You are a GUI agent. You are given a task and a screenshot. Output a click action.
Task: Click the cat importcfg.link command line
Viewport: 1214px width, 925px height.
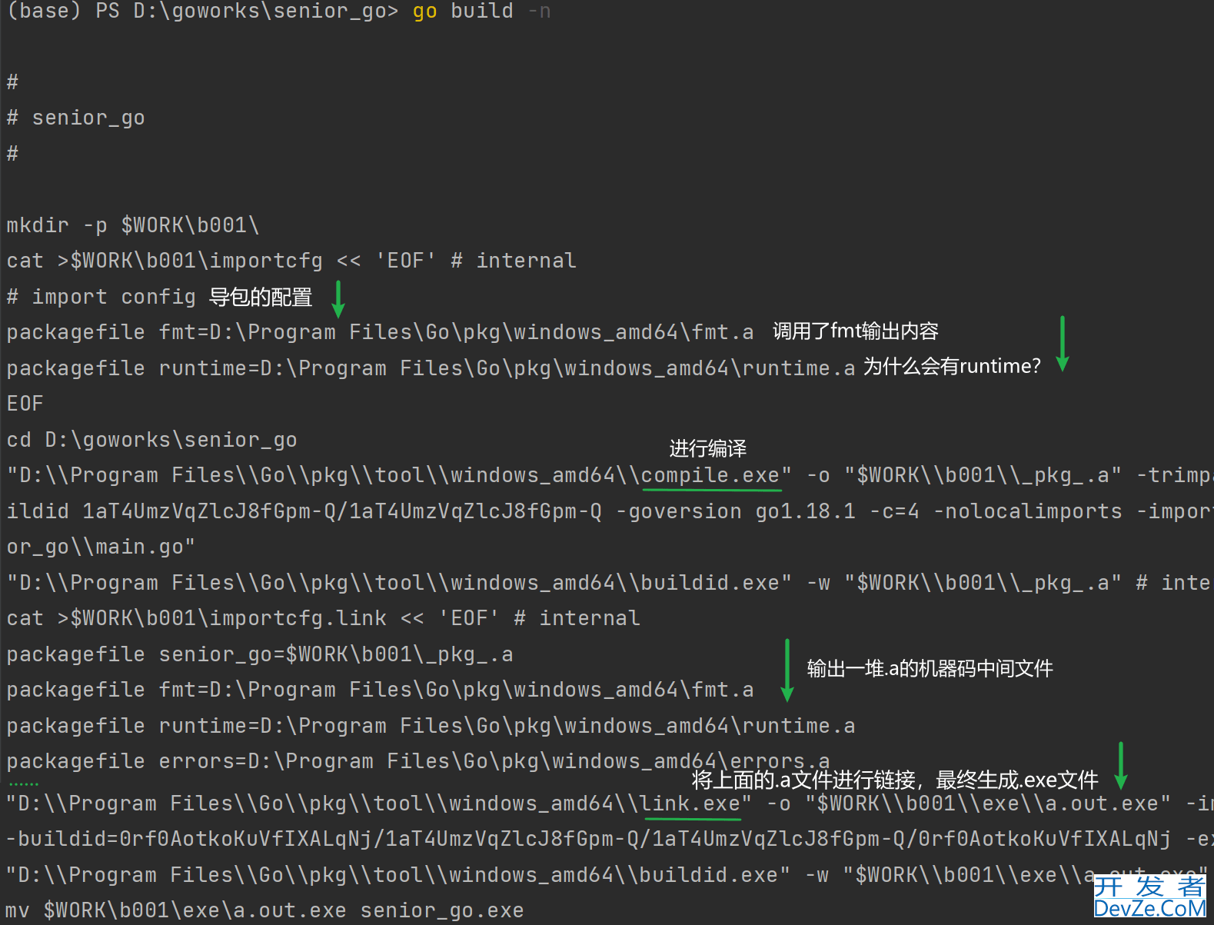click(x=323, y=618)
